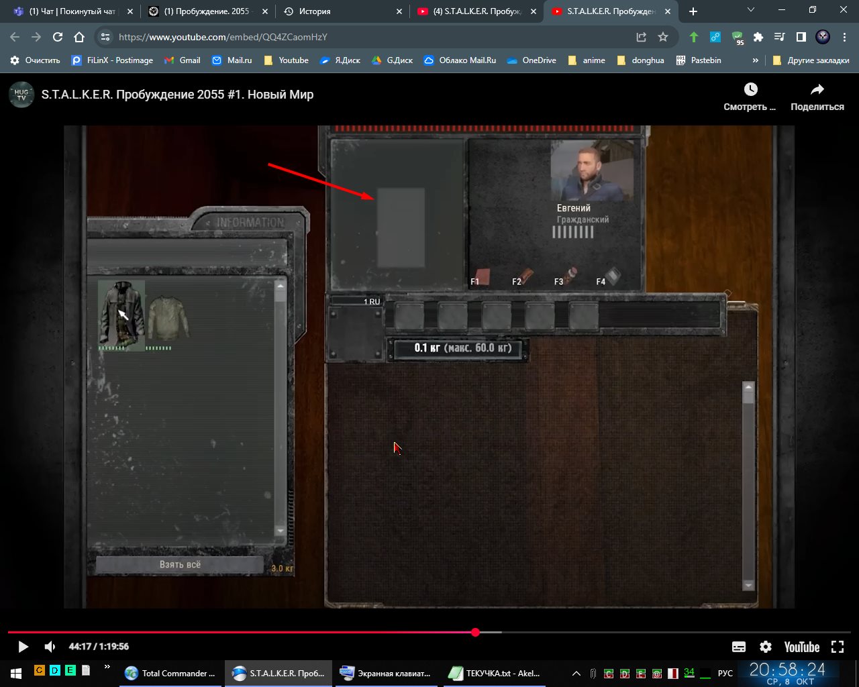Click the Share arrow icon
Screen dimensions: 859x687
(817, 90)
